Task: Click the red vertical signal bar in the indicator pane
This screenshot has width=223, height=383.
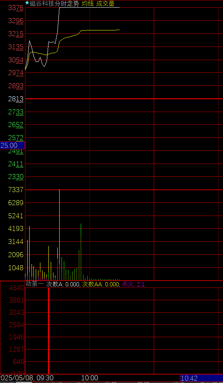Action: pyautogui.click(x=48, y=331)
